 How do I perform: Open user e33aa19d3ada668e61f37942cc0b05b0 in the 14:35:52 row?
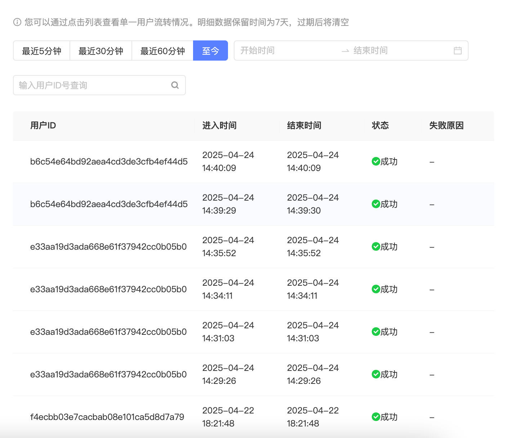(x=108, y=247)
